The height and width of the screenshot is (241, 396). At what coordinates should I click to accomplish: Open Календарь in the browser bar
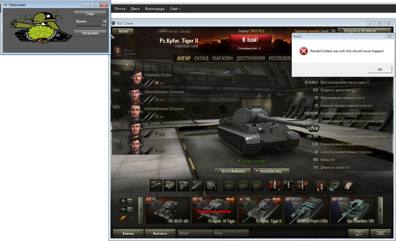155,9
